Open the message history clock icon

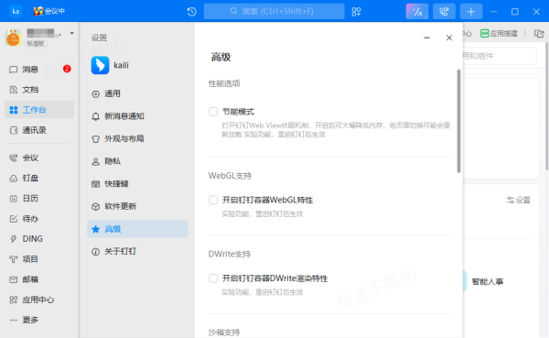click(191, 12)
